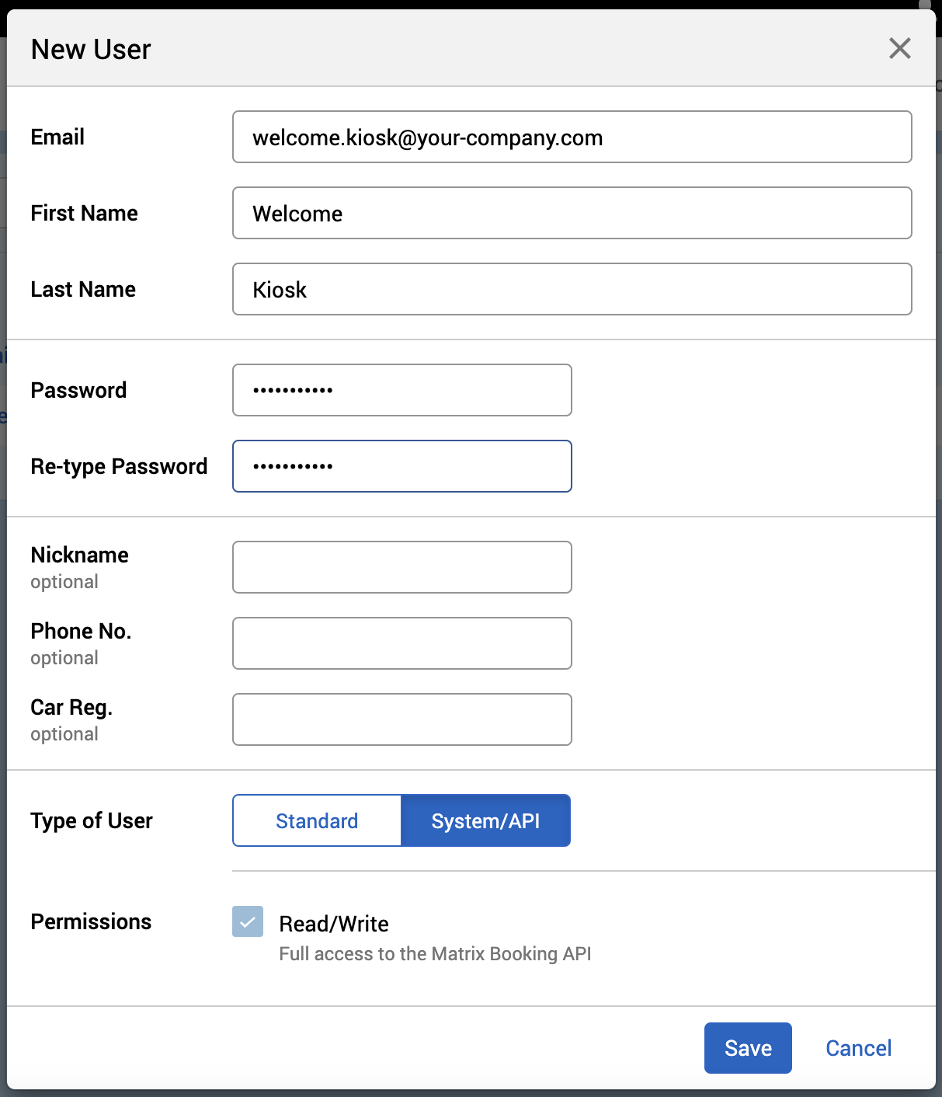The width and height of the screenshot is (942, 1097).
Task: Click the Email input field
Action: coord(572,138)
